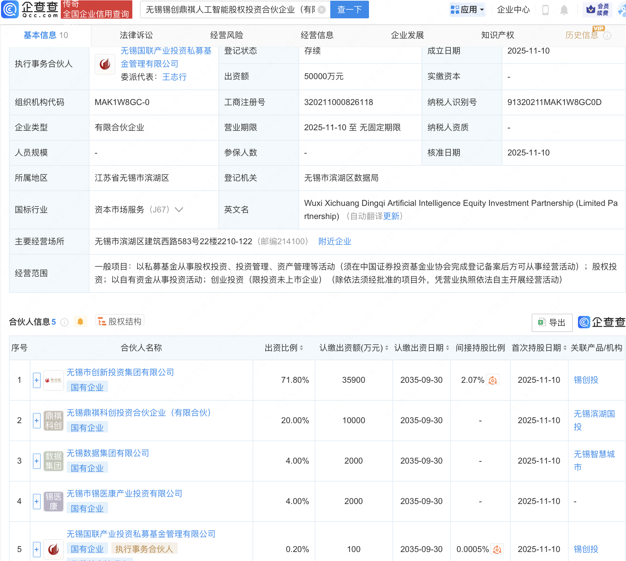Switch to 知识产权 tab

click(497, 35)
